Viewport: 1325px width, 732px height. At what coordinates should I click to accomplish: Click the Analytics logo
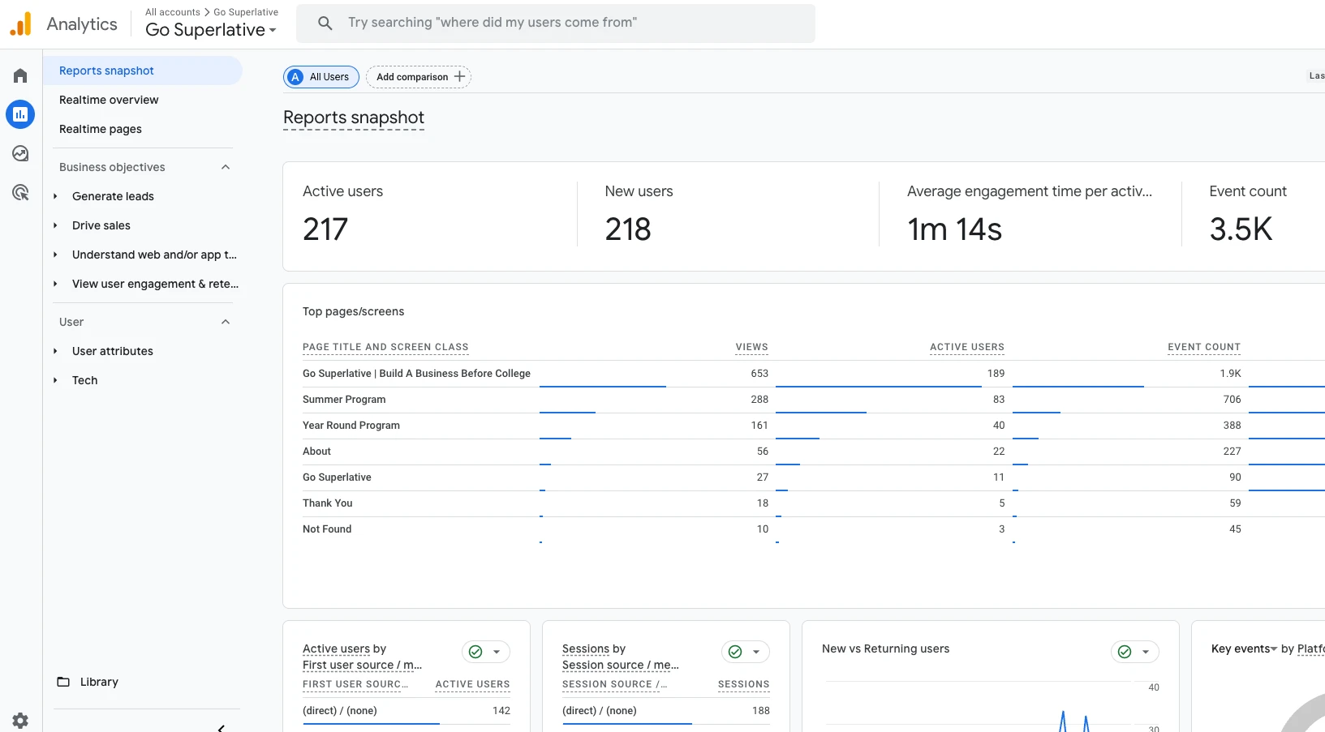(20, 24)
